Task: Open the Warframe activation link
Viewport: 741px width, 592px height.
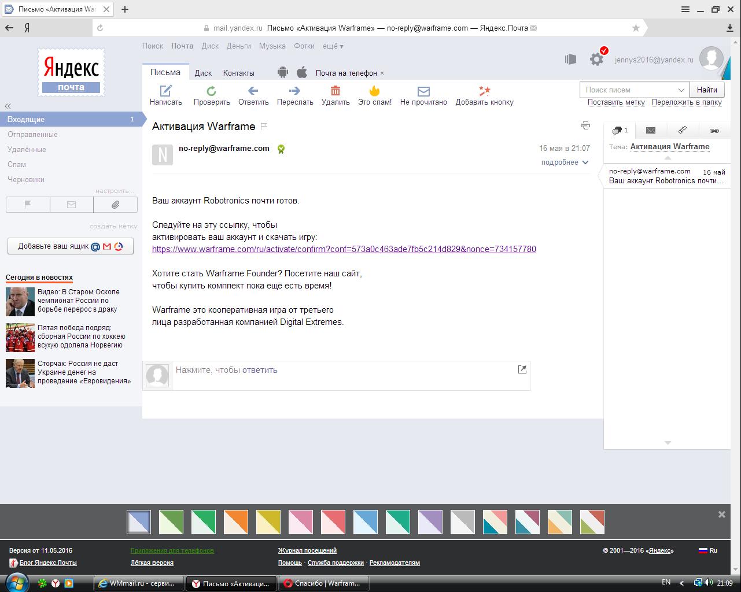Action: [x=344, y=249]
